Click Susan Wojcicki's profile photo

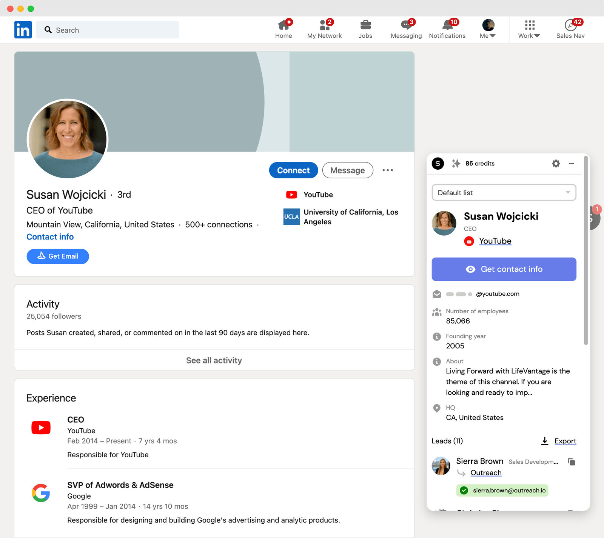pyautogui.click(x=68, y=139)
